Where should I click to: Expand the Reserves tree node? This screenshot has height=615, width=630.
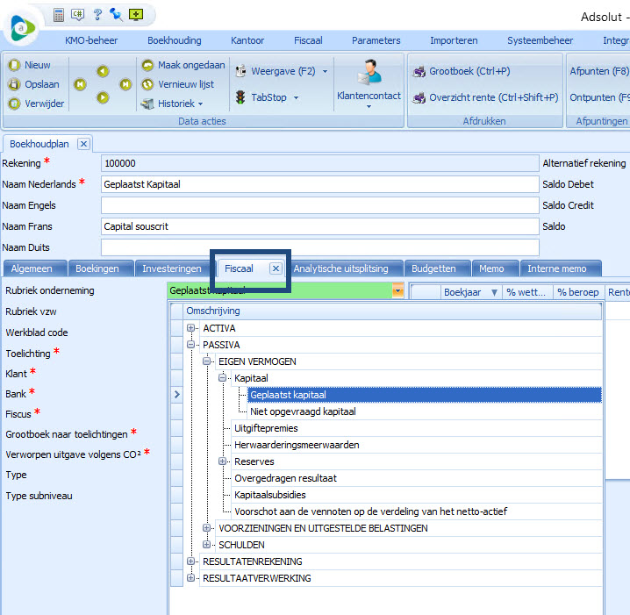(x=223, y=461)
